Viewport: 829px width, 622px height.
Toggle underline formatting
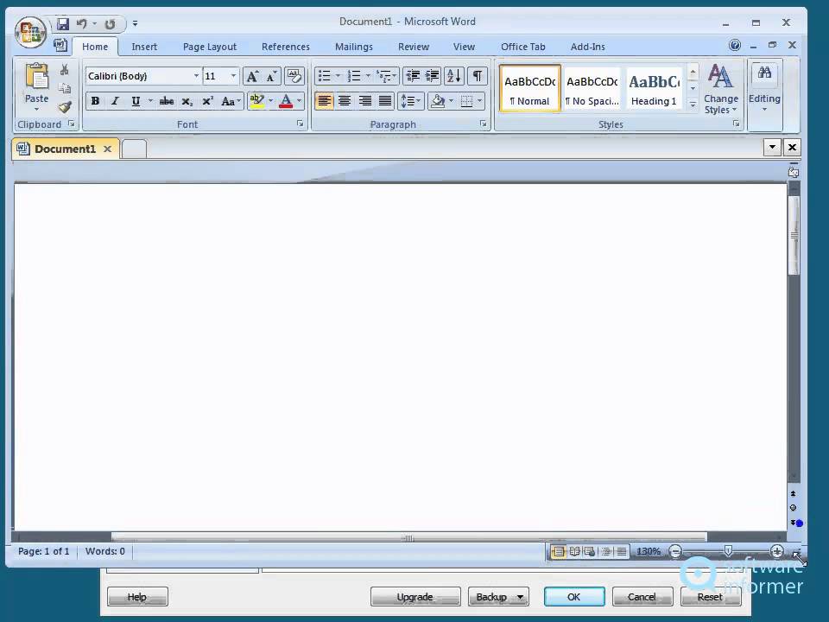click(136, 101)
